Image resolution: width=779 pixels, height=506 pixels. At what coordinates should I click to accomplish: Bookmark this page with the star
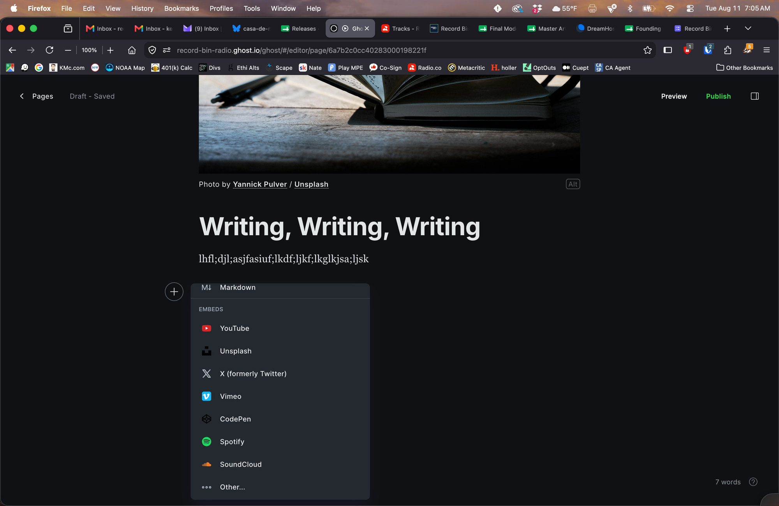[x=647, y=50]
